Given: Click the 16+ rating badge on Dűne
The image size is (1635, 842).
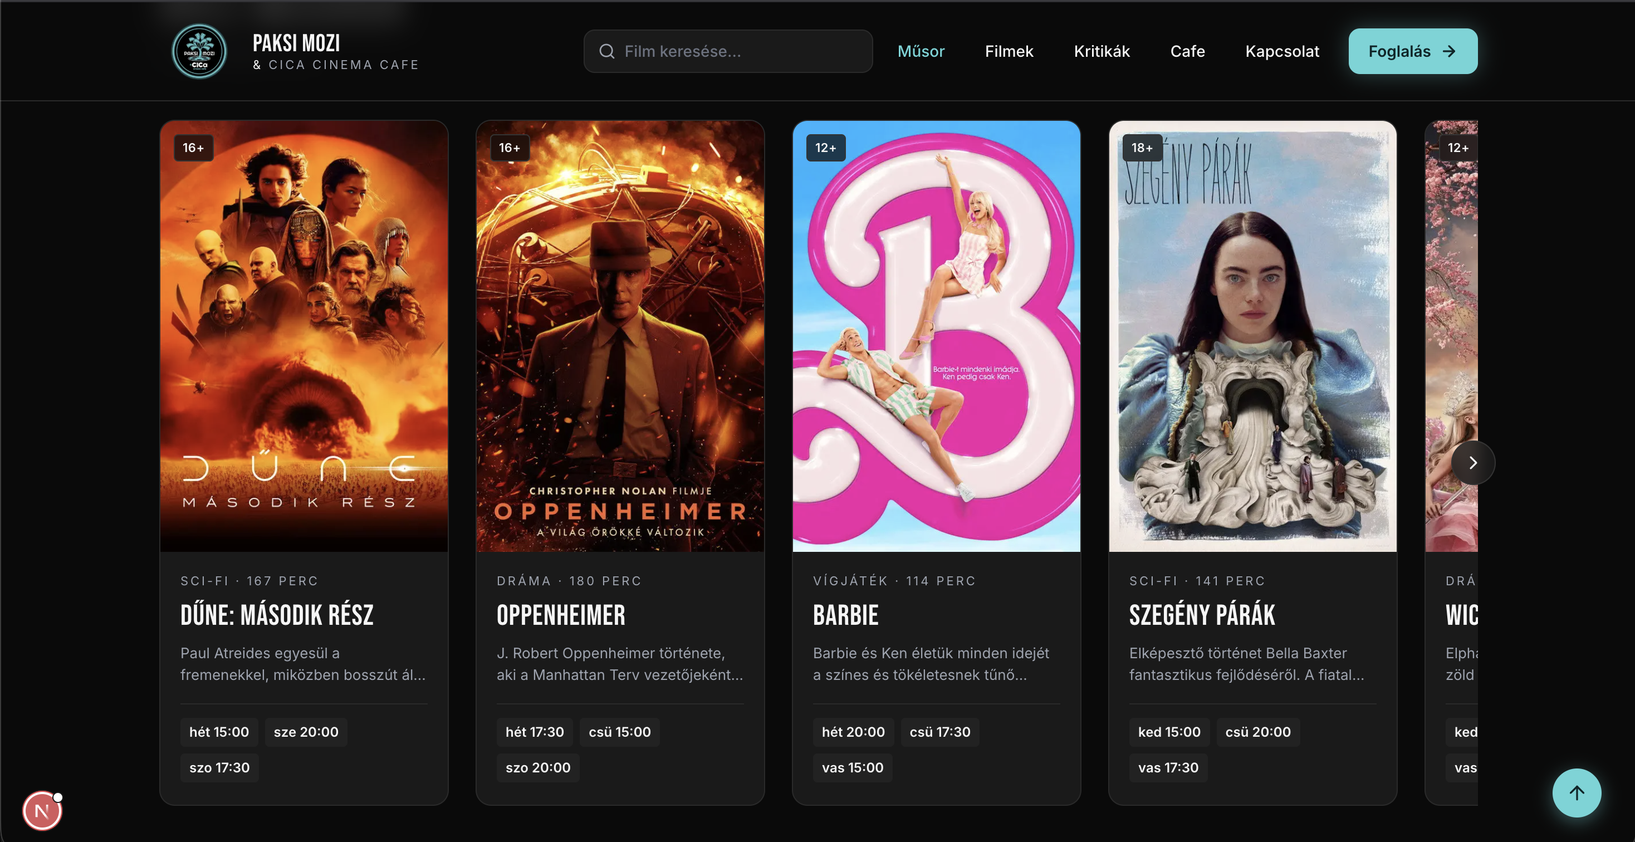Looking at the screenshot, I should [x=194, y=148].
